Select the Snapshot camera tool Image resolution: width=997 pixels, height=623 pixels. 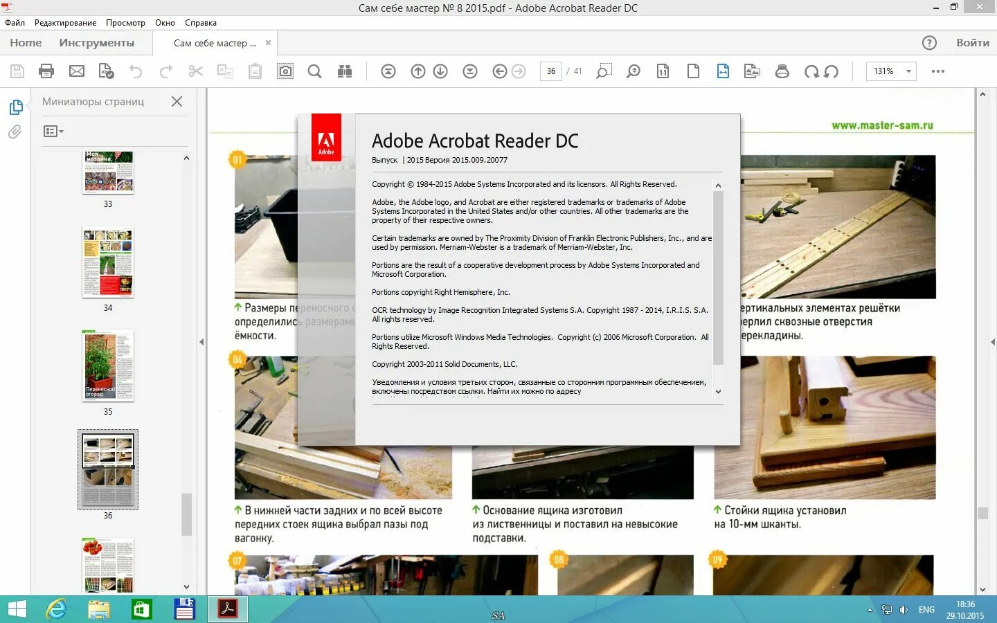pos(285,71)
